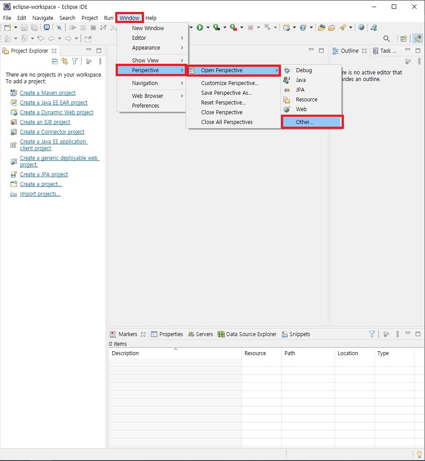
Task: Click the Open Type folder icon
Action: pos(322,27)
